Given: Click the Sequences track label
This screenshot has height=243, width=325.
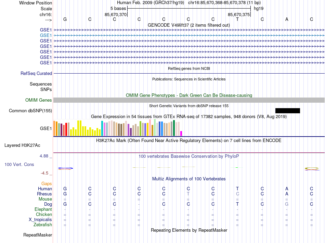Looking at the screenshot, I should coord(41,84).
